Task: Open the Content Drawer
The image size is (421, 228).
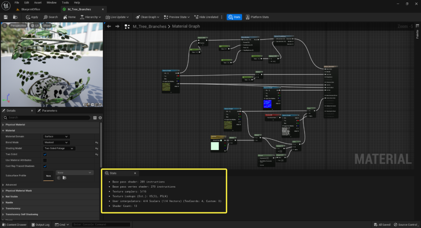Action: coord(14,224)
